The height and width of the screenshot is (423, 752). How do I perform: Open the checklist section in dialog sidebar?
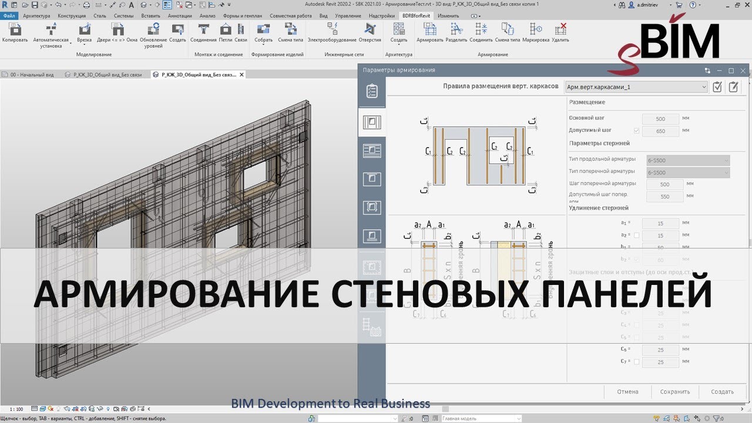click(x=372, y=91)
